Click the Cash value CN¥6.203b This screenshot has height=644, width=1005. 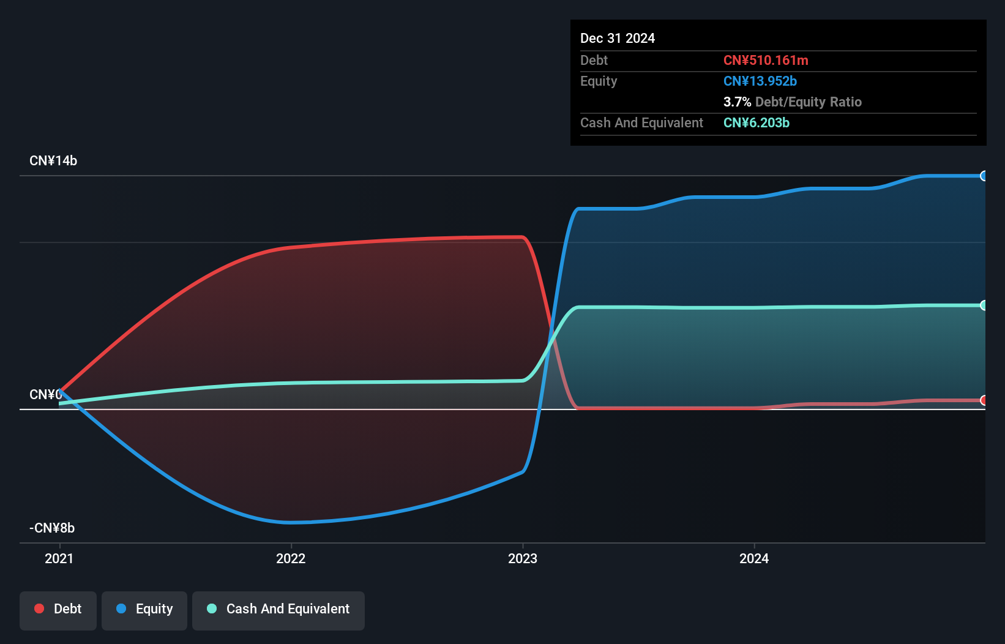[x=757, y=123]
